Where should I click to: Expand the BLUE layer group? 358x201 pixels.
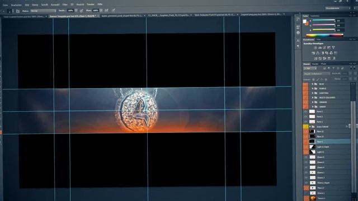(312, 84)
